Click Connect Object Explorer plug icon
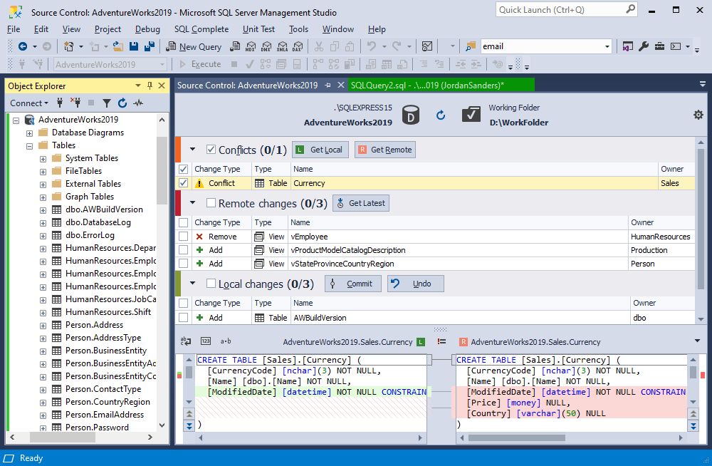712x466 pixels. pos(60,103)
